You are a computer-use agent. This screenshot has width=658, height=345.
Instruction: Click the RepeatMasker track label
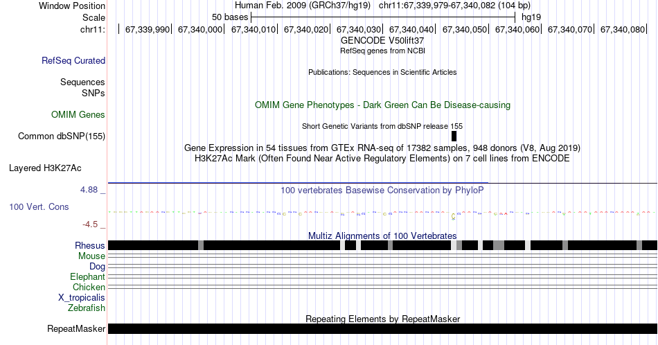click(x=76, y=328)
